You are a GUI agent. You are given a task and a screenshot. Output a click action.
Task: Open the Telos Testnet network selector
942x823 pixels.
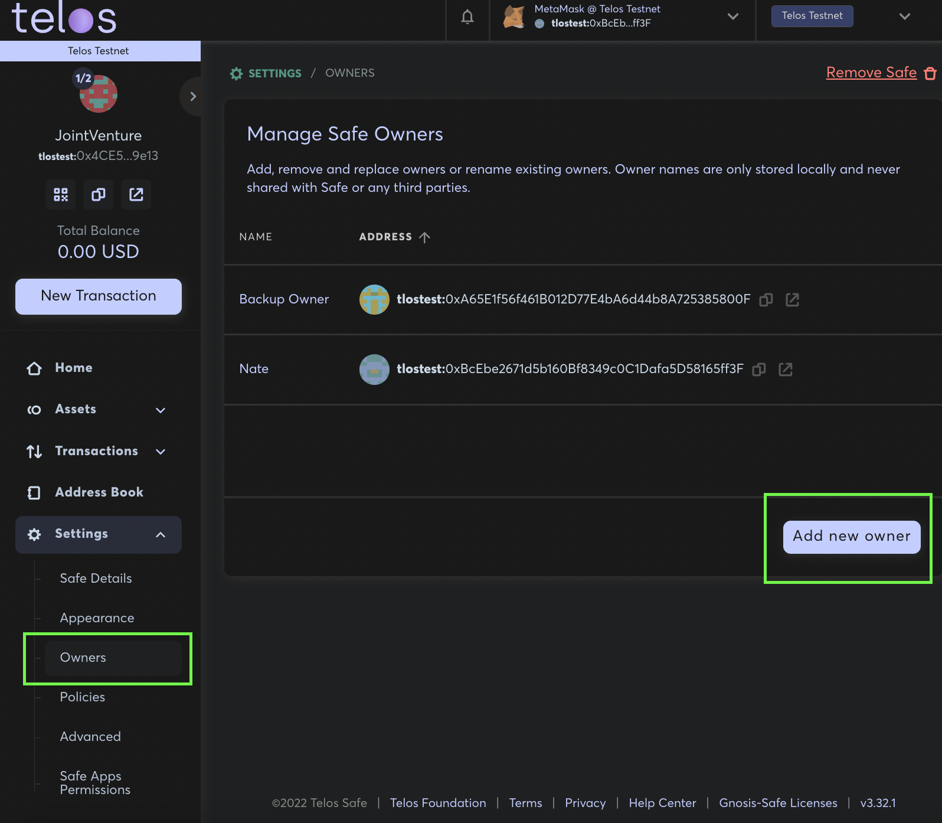[904, 17]
